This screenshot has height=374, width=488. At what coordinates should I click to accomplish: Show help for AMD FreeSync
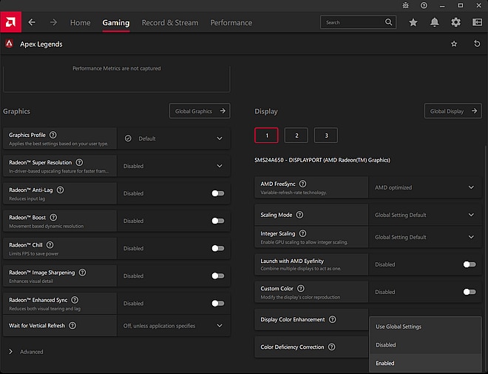[302, 184]
